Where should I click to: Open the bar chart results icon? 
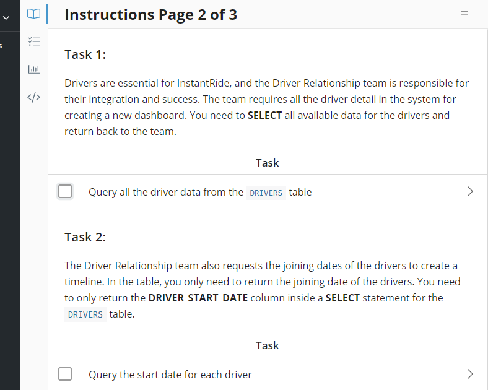33,69
